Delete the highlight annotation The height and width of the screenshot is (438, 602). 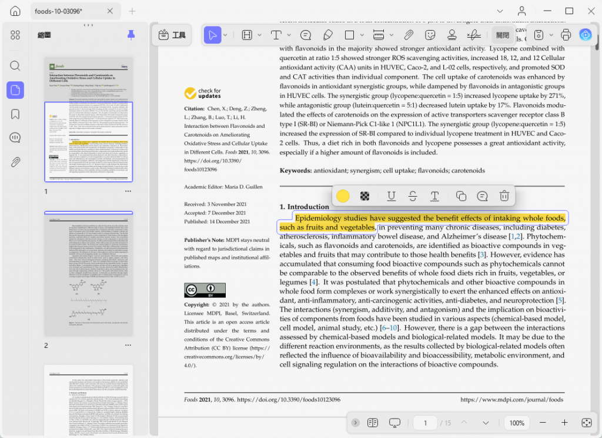point(504,196)
